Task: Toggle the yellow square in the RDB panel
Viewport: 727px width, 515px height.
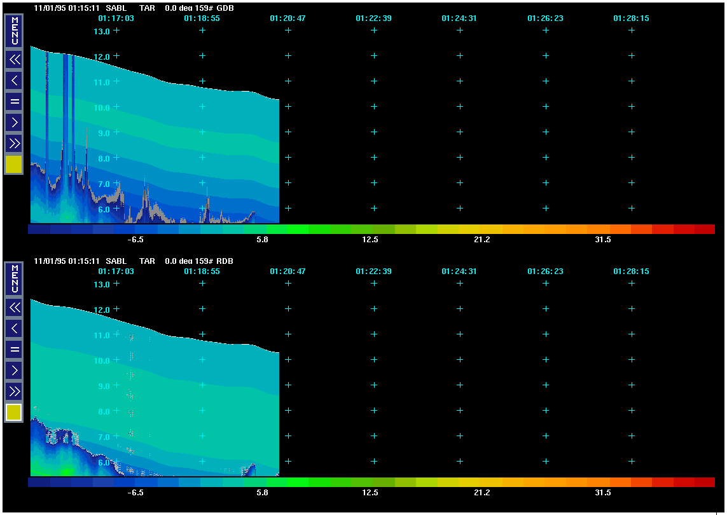Action: click(14, 413)
